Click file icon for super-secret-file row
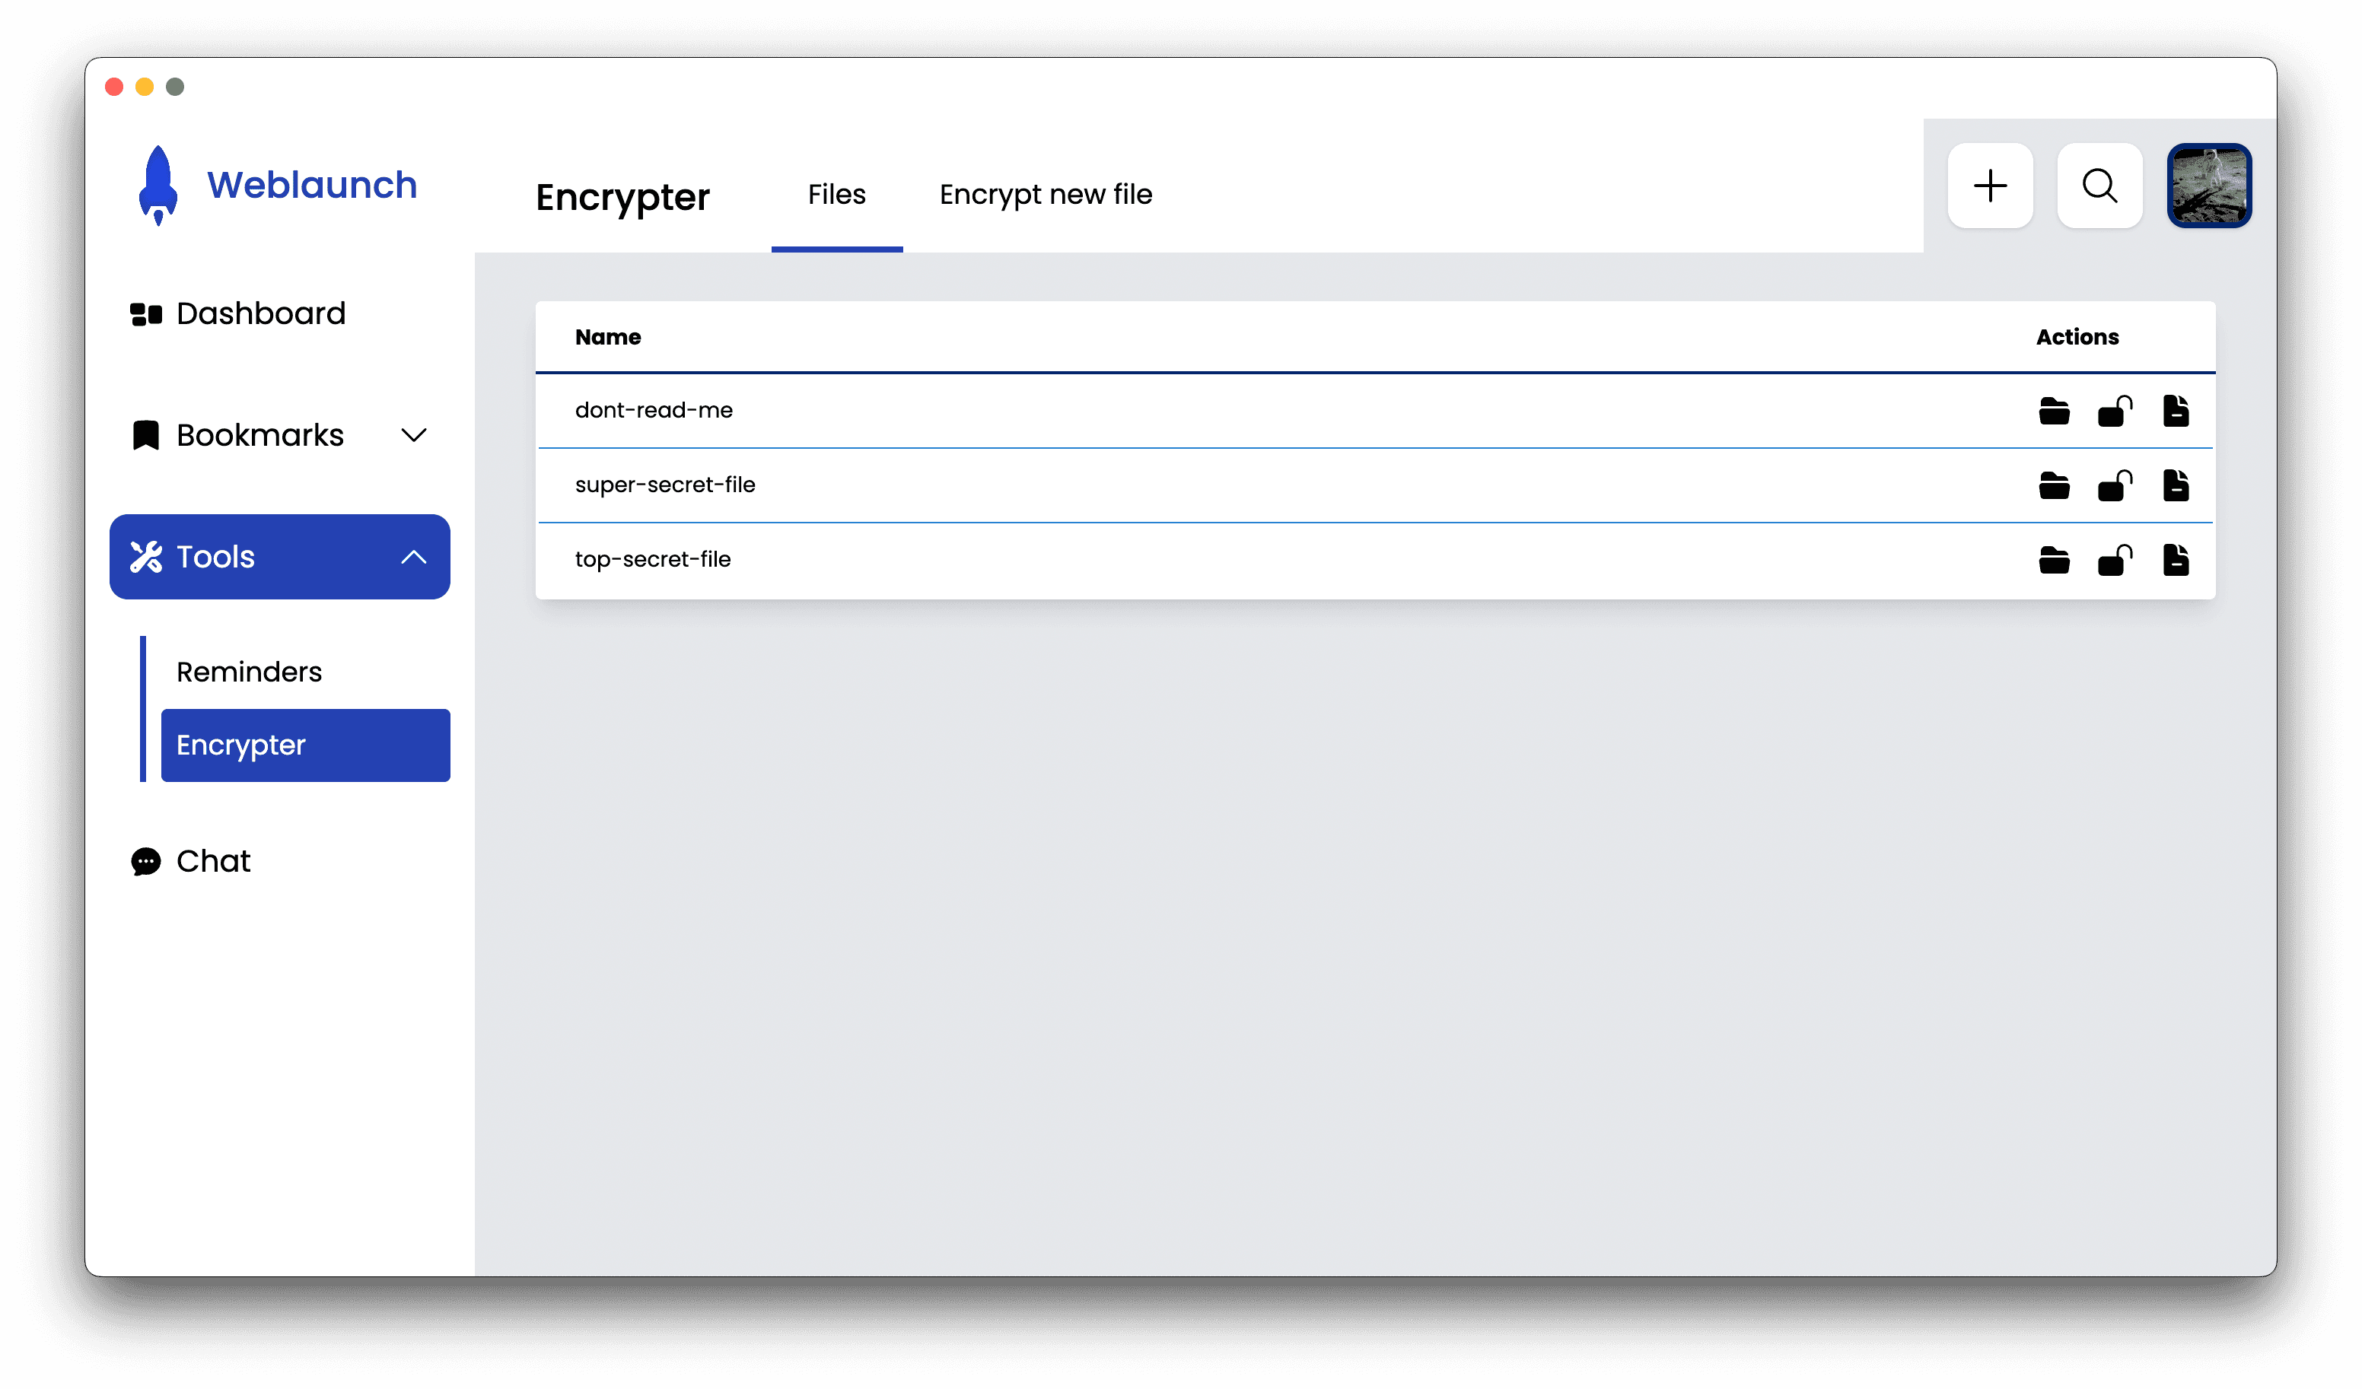Screen dimensions: 2362x1389 tap(2176, 485)
